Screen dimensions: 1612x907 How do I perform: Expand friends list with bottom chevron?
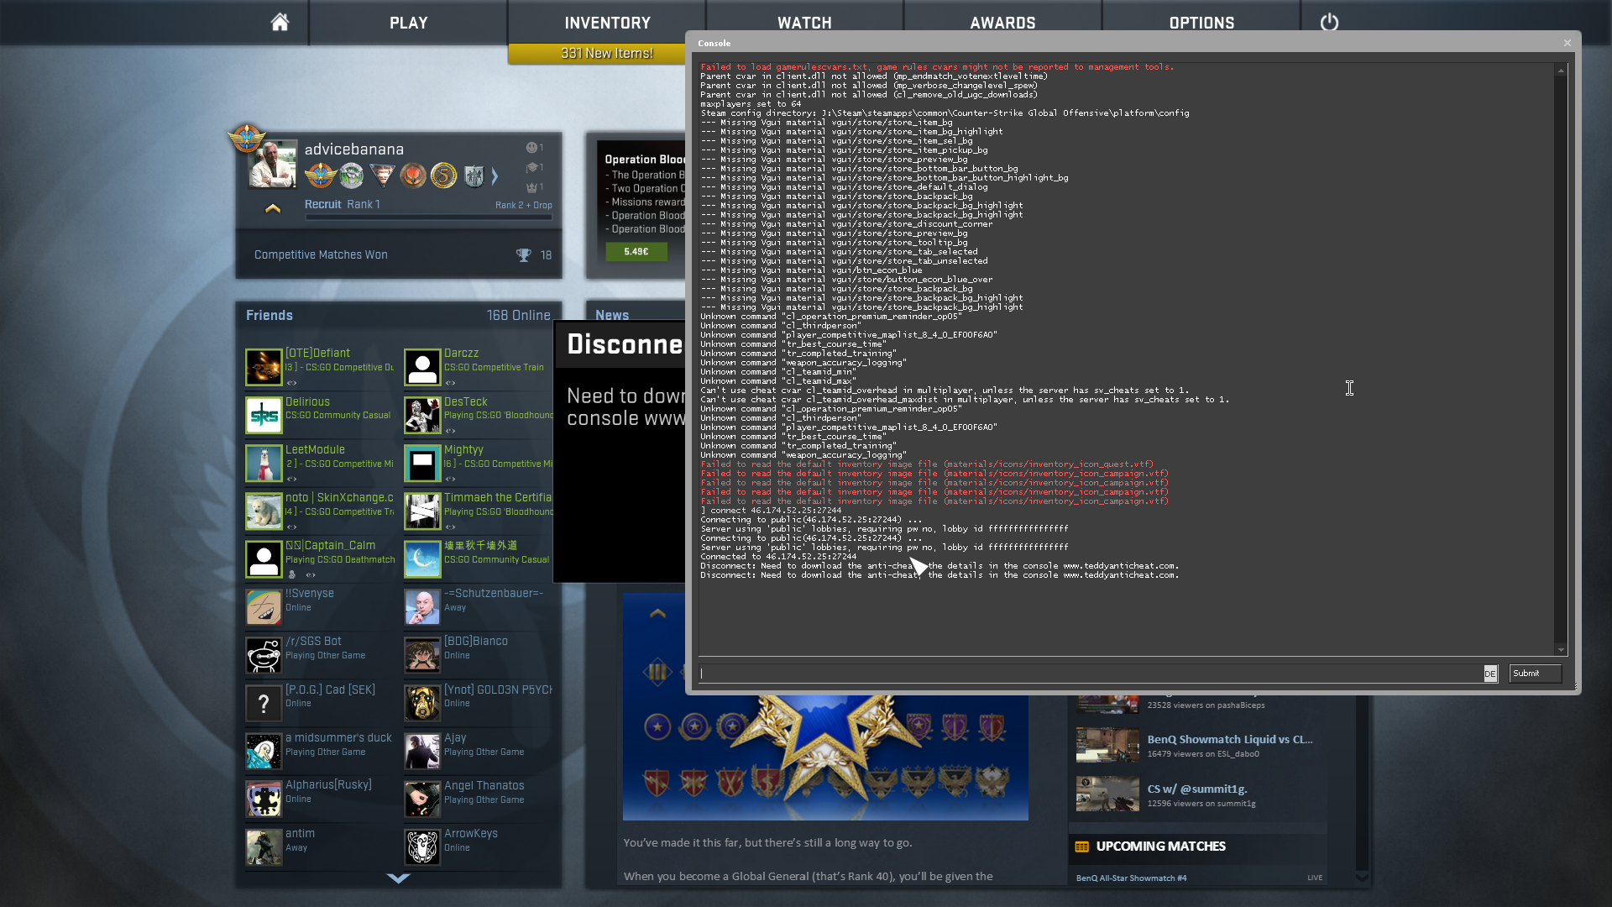point(398,878)
